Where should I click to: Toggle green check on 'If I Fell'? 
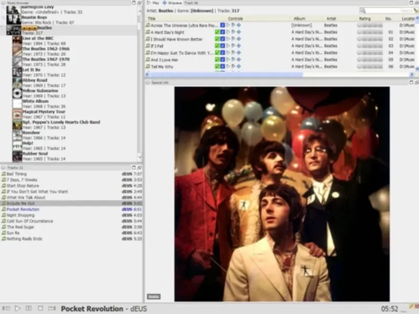(x=217, y=46)
